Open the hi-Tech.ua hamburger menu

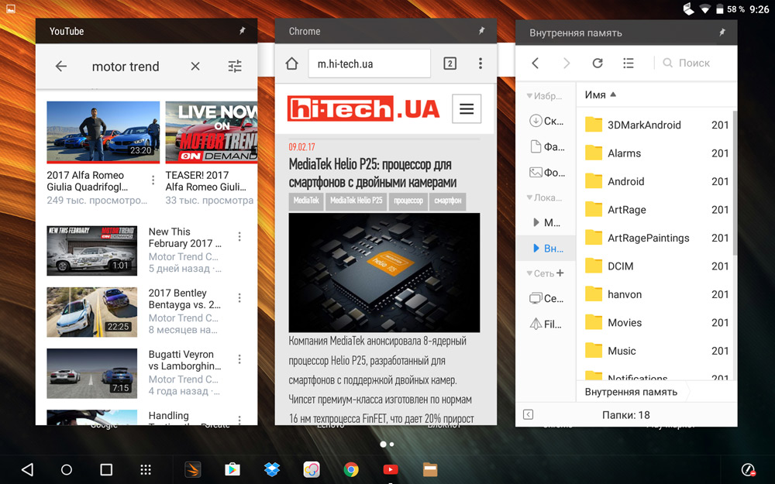[x=467, y=109]
